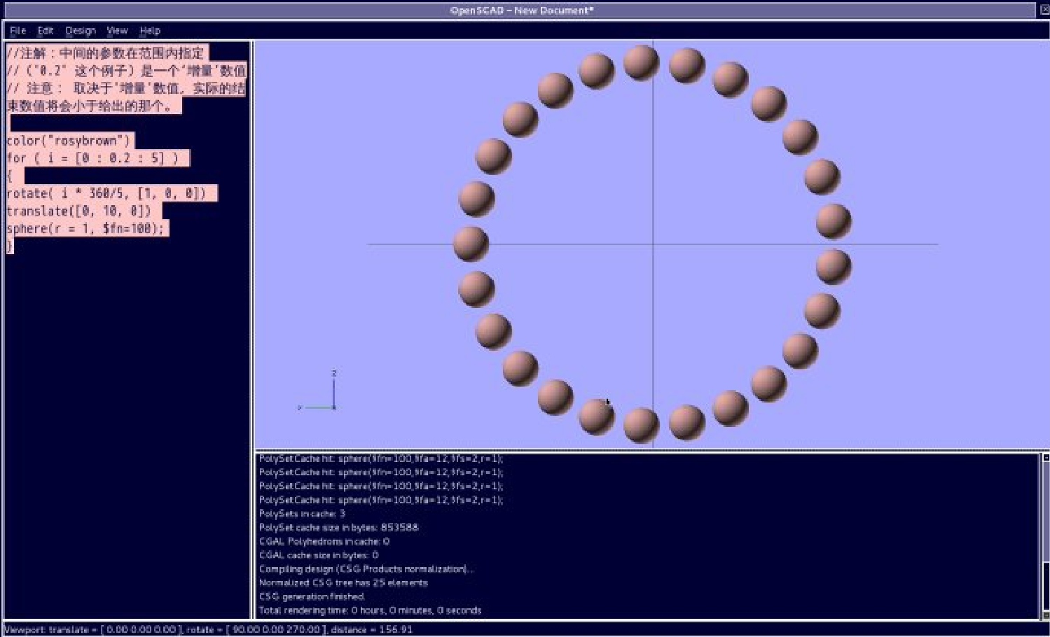The width and height of the screenshot is (1050, 637).
Task: Click the leftmost sphere on horizontal axis
Action: 471,244
